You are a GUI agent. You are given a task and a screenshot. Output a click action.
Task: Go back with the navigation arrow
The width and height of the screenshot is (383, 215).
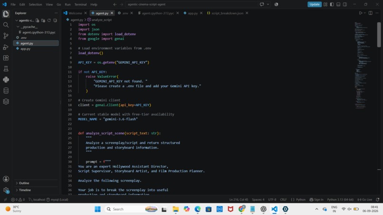pyautogui.click(x=115, y=4)
